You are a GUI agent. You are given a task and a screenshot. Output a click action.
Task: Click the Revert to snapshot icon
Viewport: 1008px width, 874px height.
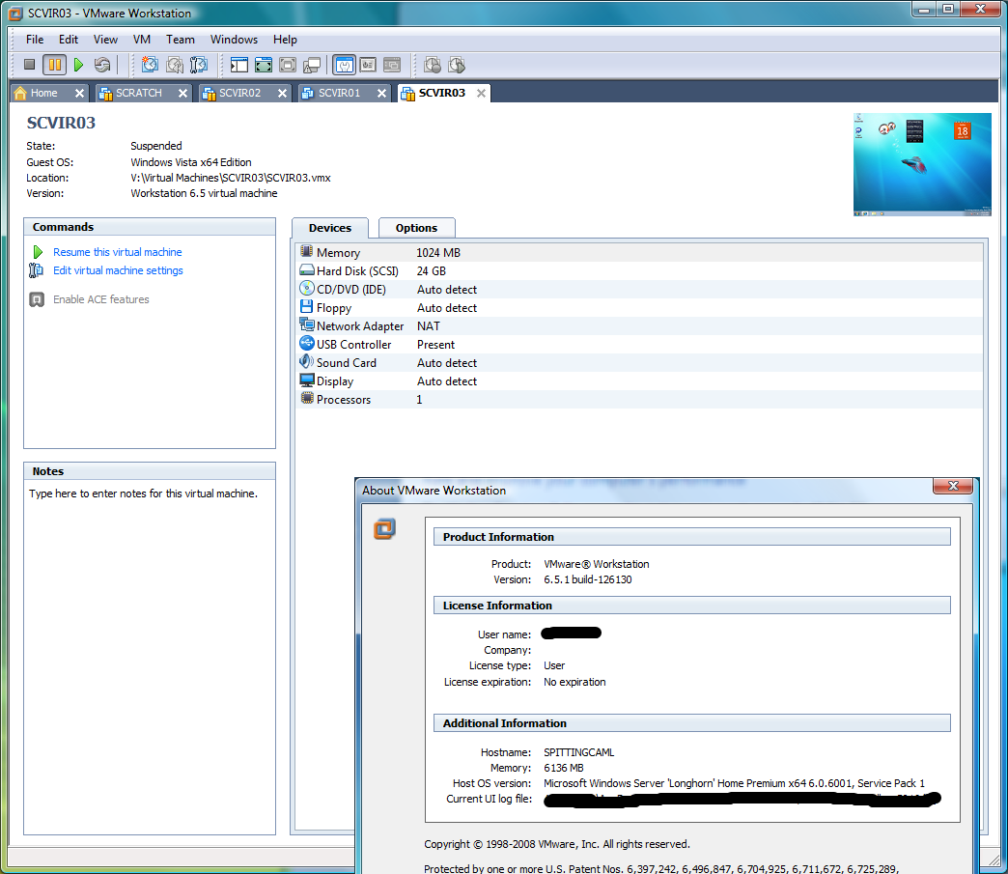point(174,65)
